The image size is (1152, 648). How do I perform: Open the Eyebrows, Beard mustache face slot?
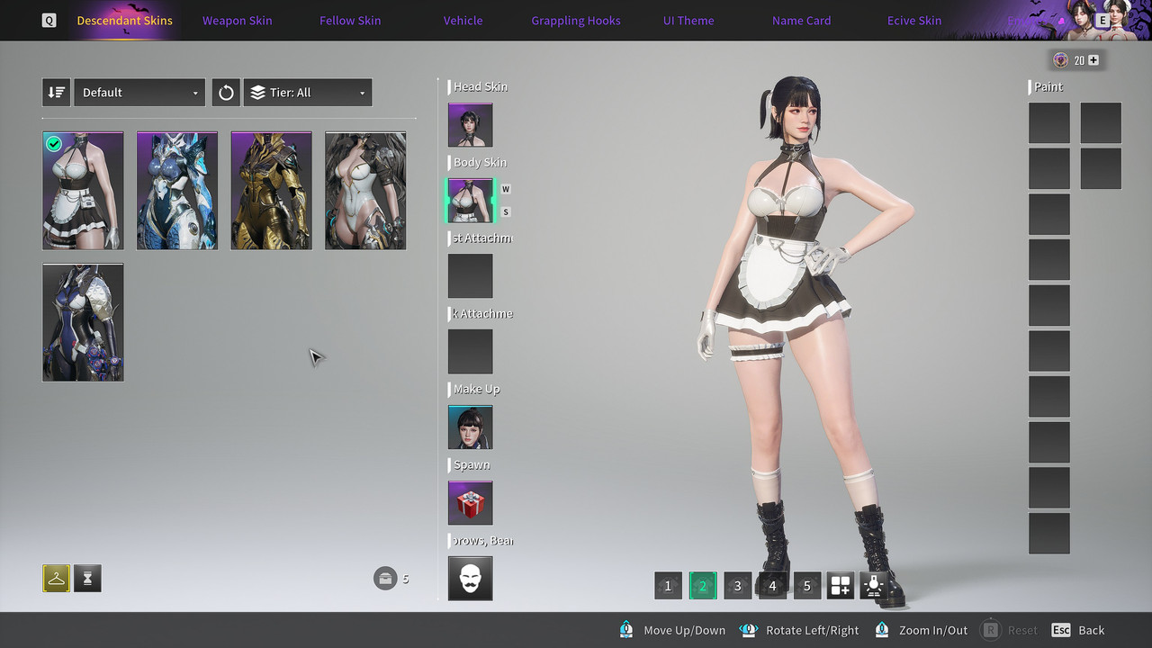pyautogui.click(x=471, y=579)
